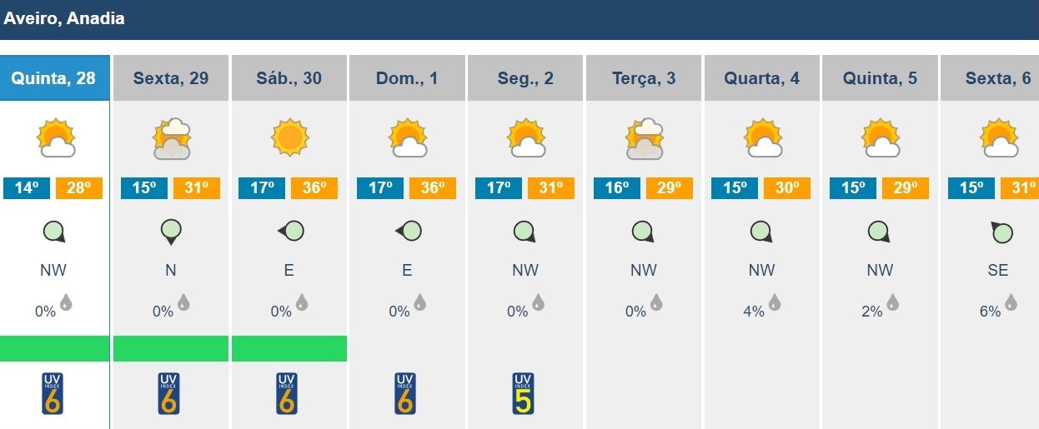Viewport: 1039px width, 429px height.
Task: Click the Aveiro, Anadia location title
Action: click(x=65, y=18)
